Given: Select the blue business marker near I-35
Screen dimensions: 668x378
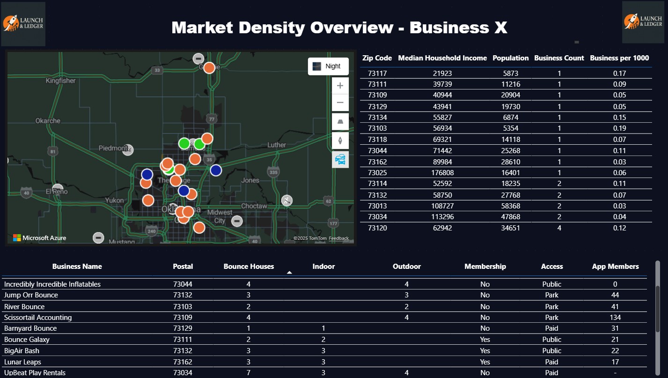Looking at the screenshot, I should click(x=216, y=170).
